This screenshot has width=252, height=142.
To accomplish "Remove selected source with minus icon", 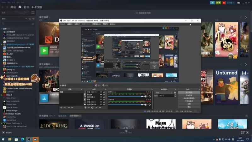I will [89, 108].
